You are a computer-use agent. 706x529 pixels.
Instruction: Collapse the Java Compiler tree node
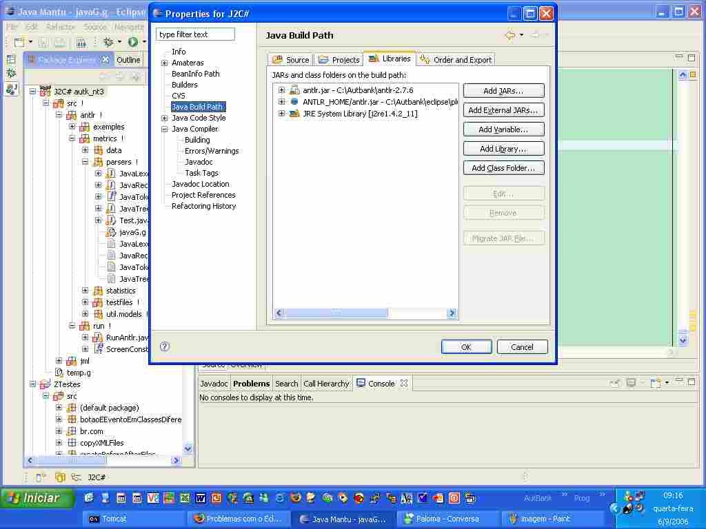tap(165, 129)
